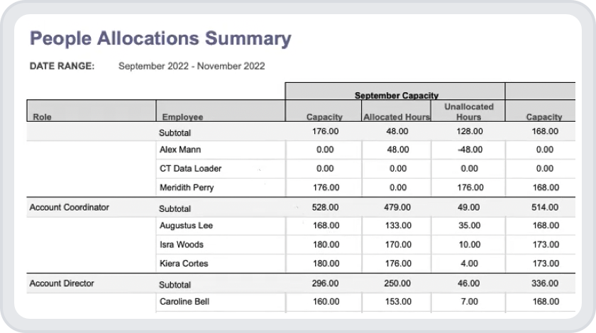Select the Caroline Bell employee name

pos(184,302)
